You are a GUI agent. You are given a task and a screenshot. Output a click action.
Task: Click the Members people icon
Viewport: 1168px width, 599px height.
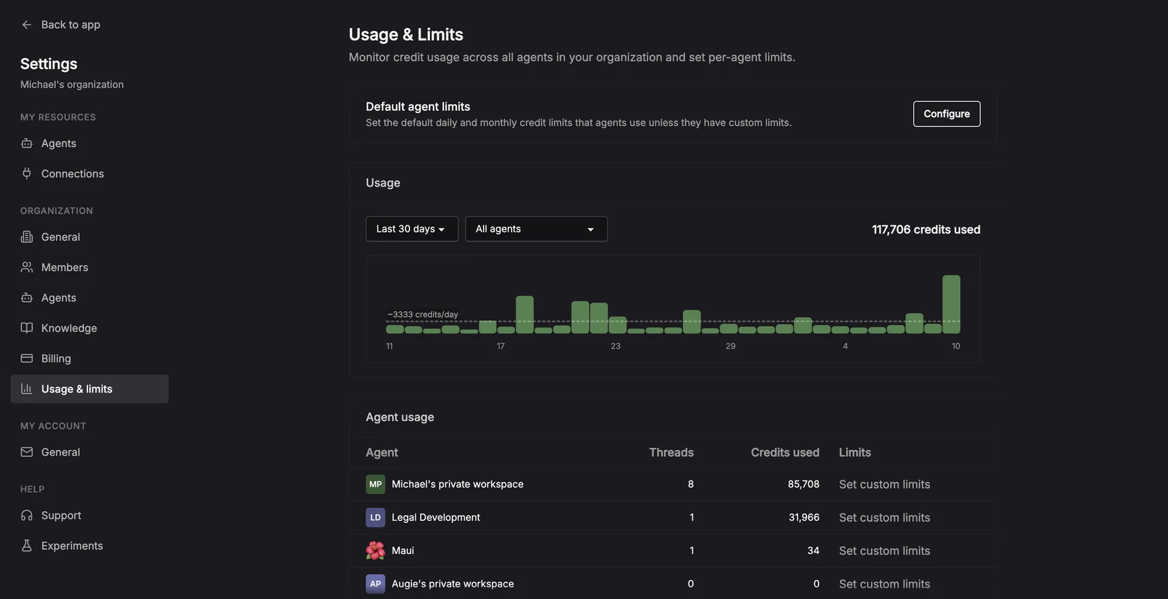pos(27,267)
